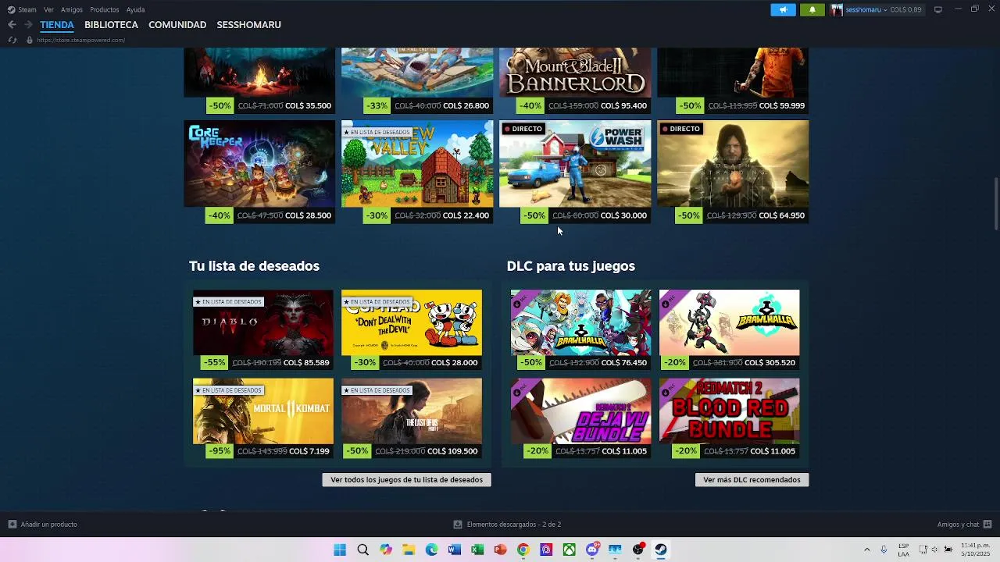Click Añadir un producto
The width and height of the screenshot is (1000, 562).
click(x=43, y=525)
